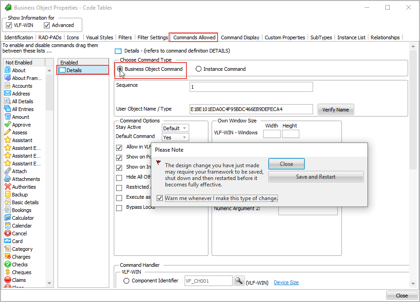Image resolution: width=420 pixels, height=302 pixels.
Task: Click the component search magnifier button
Action: click(239, 281)
